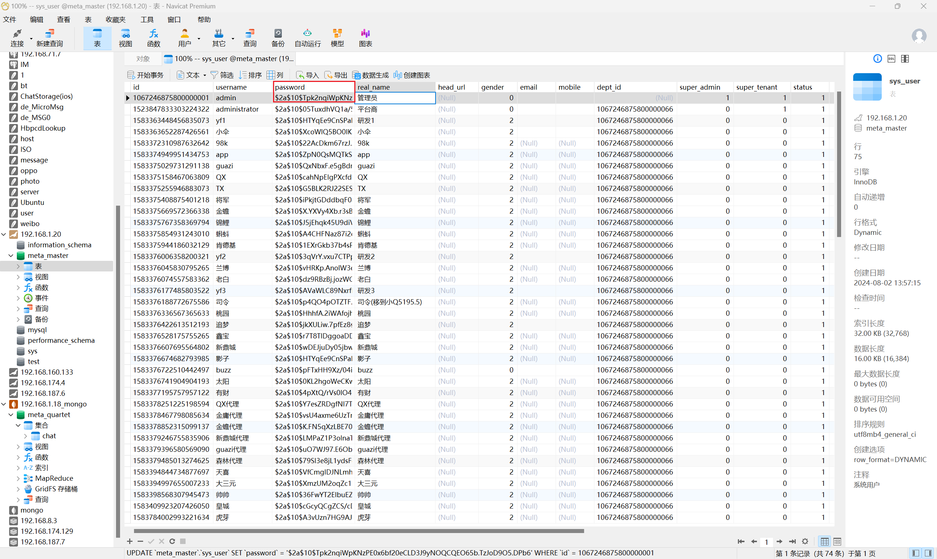This screenshot has height=559, width=937.
Task: Open the Function (函数) toolbar icon
Action: 154,38
